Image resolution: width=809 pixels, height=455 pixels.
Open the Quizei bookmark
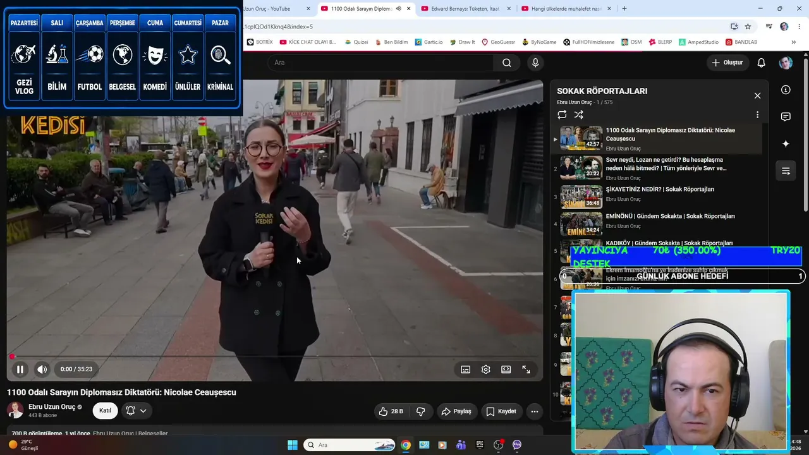(x=356, y=42)
